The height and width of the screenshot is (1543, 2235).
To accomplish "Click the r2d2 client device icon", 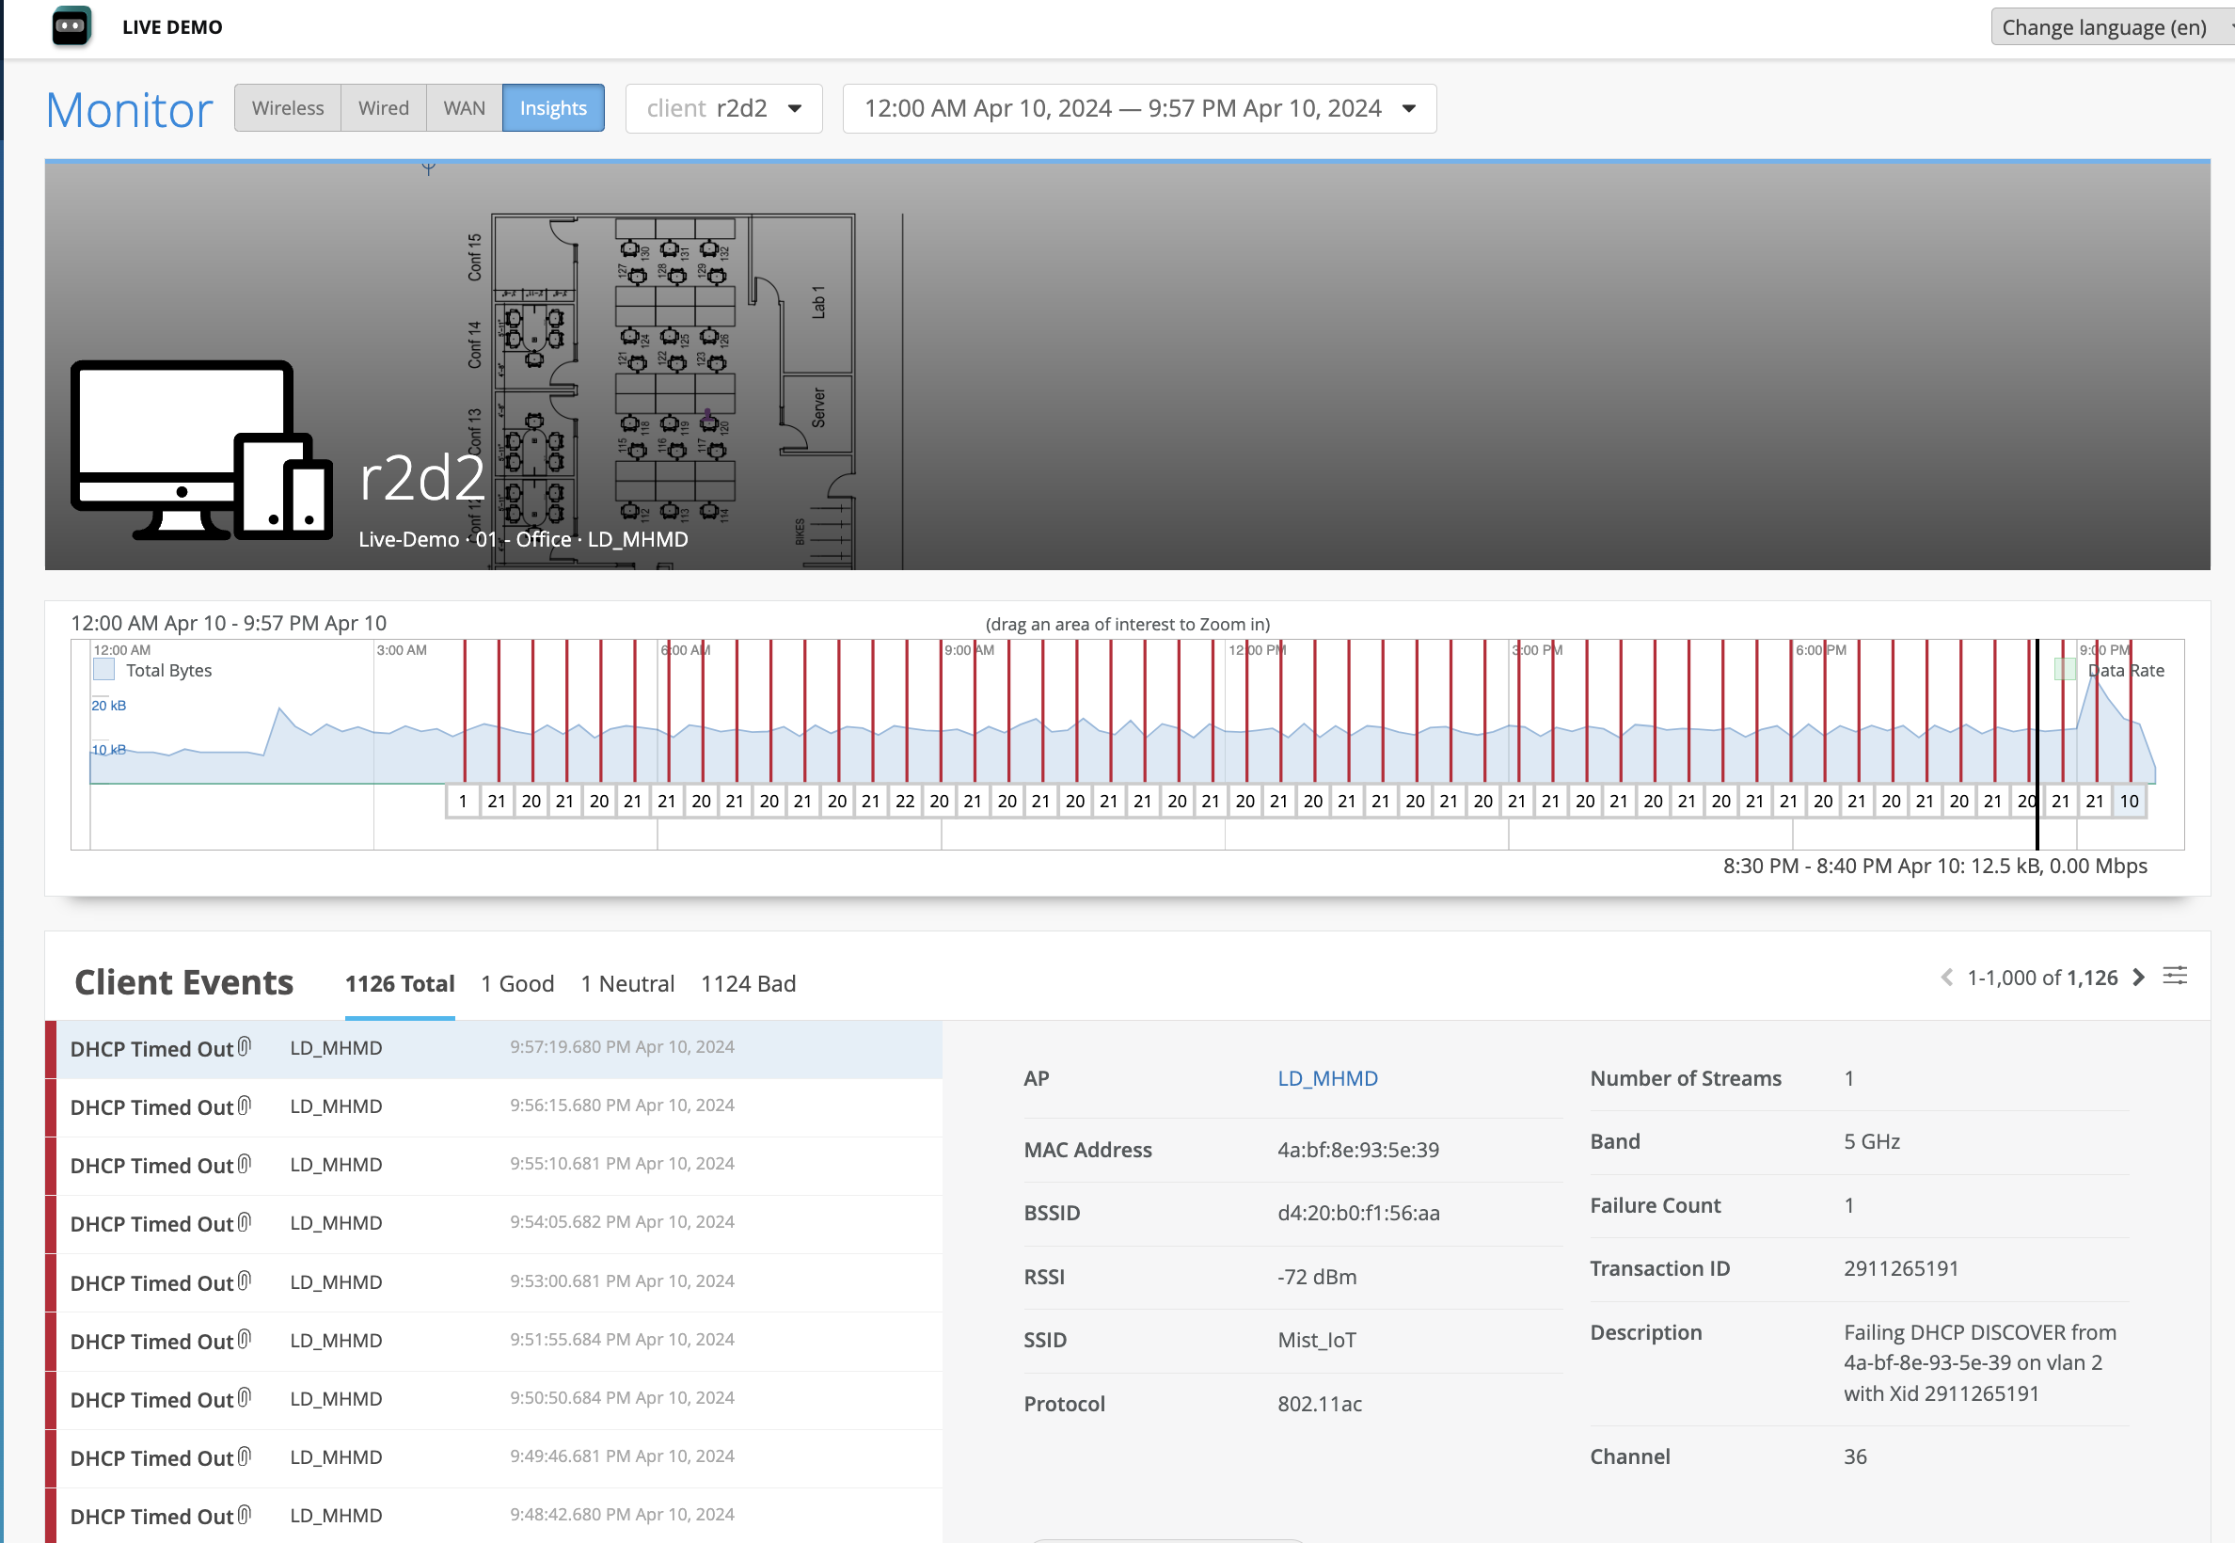I will (201, 451).
